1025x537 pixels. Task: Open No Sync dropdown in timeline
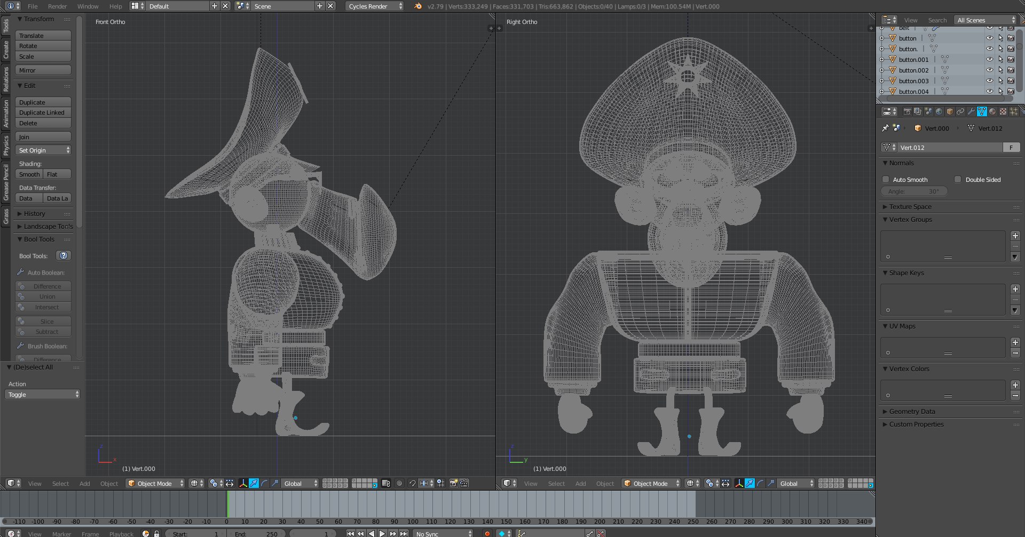coord(444,533)
